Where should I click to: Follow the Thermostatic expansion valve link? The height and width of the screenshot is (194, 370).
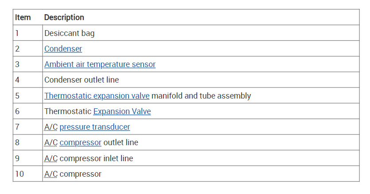coord(97,95)
